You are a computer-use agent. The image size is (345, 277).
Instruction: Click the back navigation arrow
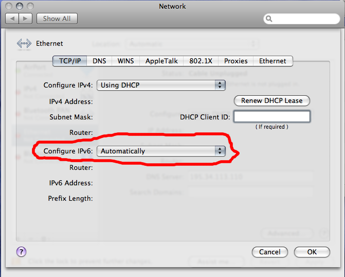point(12,19)
